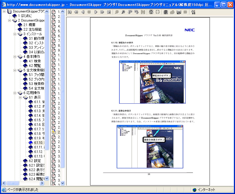This screenshot has width=235, height=194.
Task: Click the thumbnail list grid icon
Action: point(166,12)
